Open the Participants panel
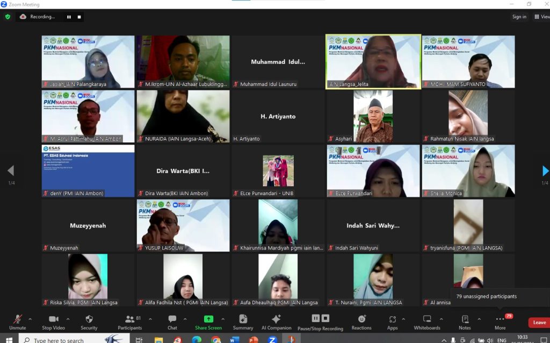The height and width of the screenshot is (343, 550). (130, 321)
